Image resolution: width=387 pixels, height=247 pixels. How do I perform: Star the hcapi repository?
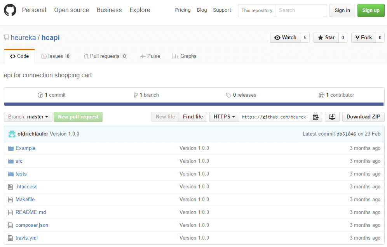[326, 38]
